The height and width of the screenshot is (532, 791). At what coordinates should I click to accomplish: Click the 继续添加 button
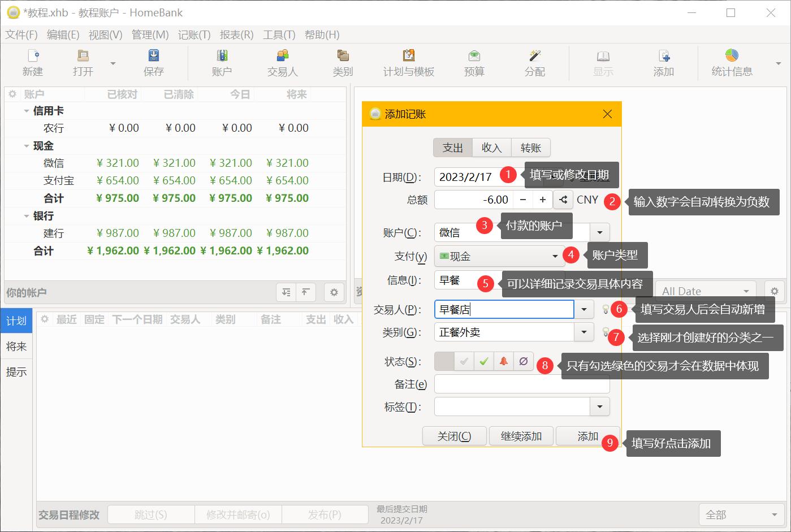coord(521,436)
